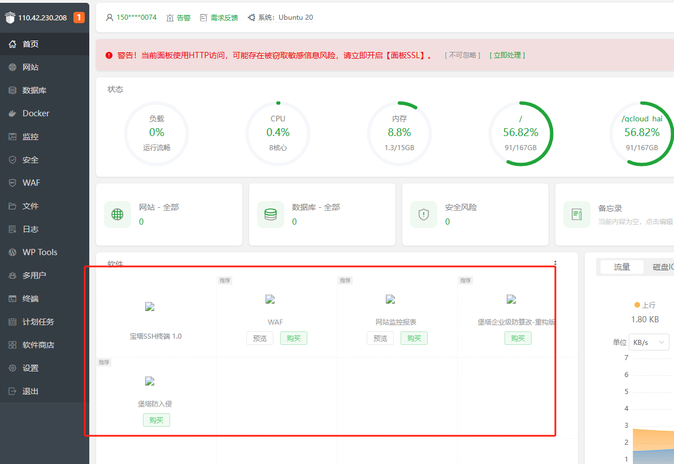Image resolution: width=674 pixels, height=464 pixels.
Task: Open the KB/s unit dropdown
Action: [x=649, y=343]
